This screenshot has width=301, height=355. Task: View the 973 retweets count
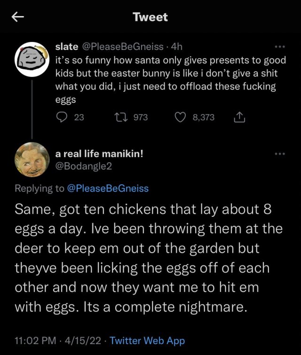click(141, 117)
